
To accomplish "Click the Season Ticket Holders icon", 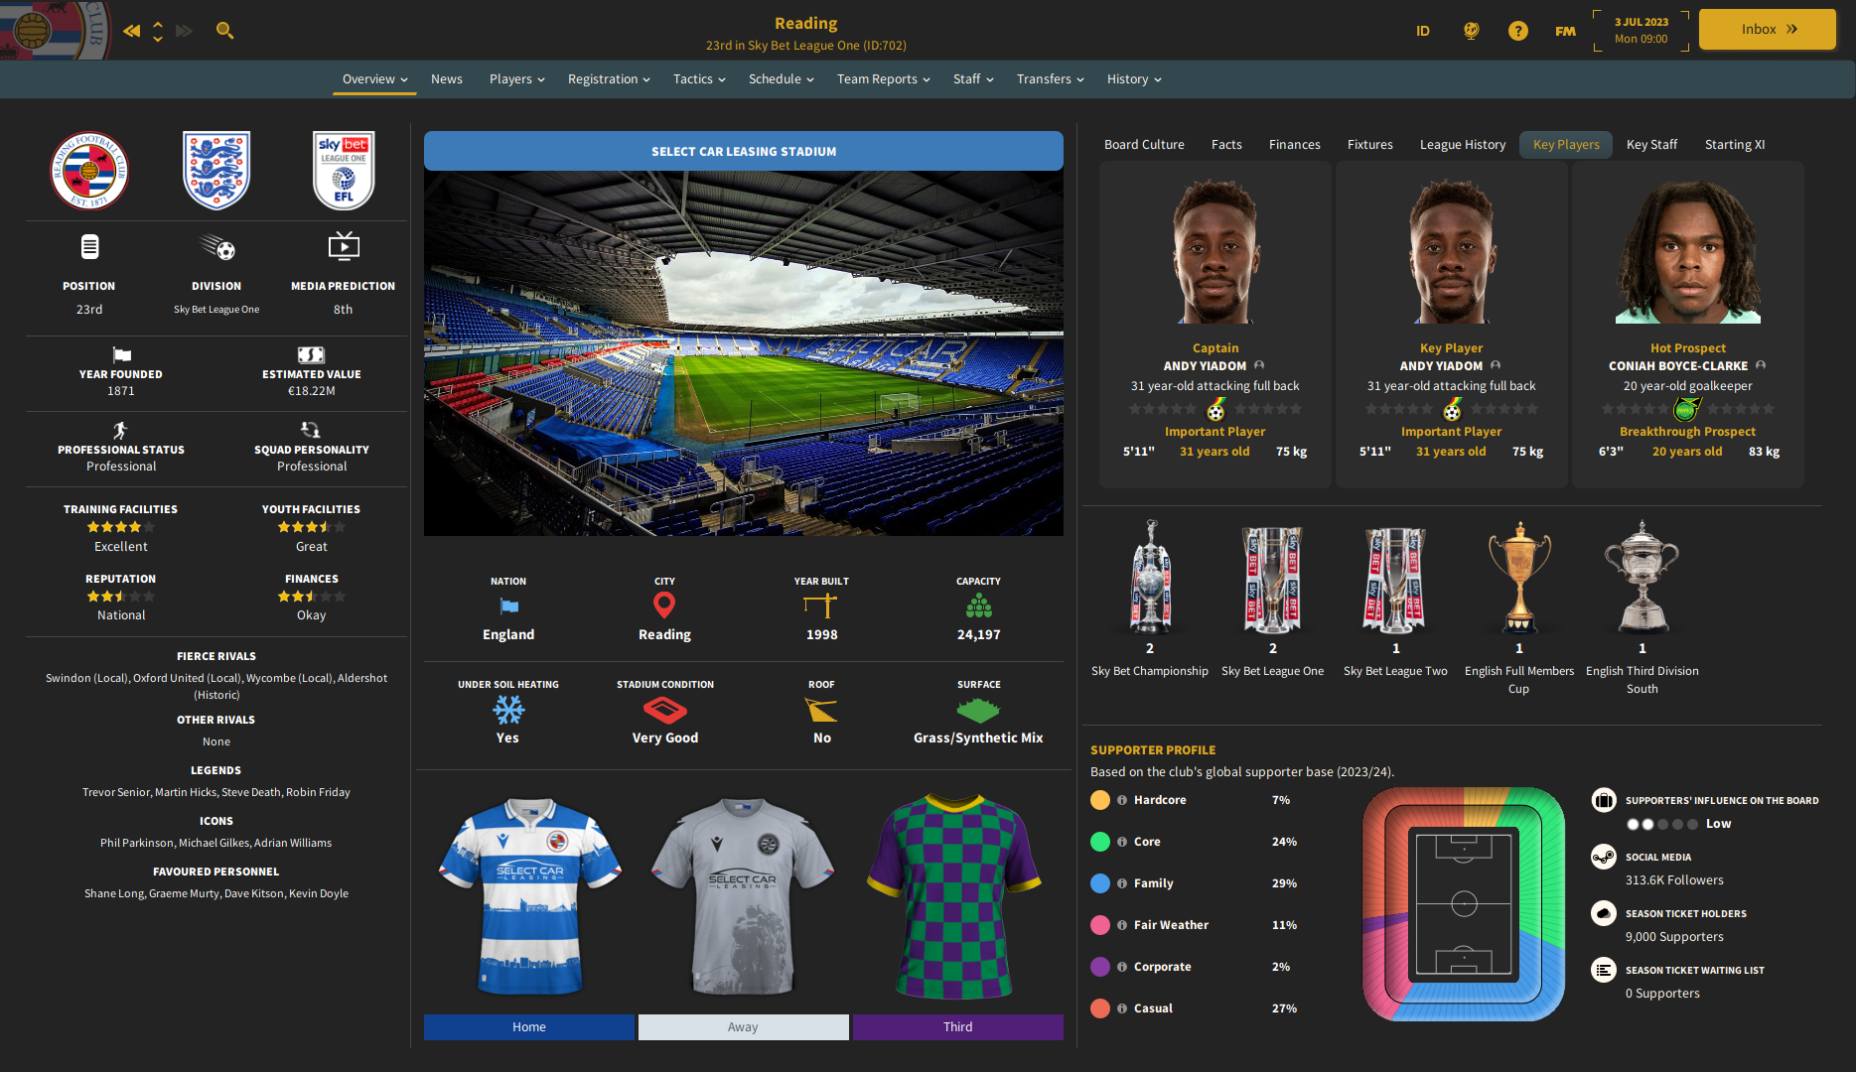I will click(x=1604, y=913).
